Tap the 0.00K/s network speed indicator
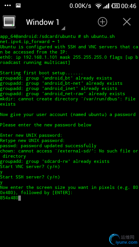 point(80,6)
